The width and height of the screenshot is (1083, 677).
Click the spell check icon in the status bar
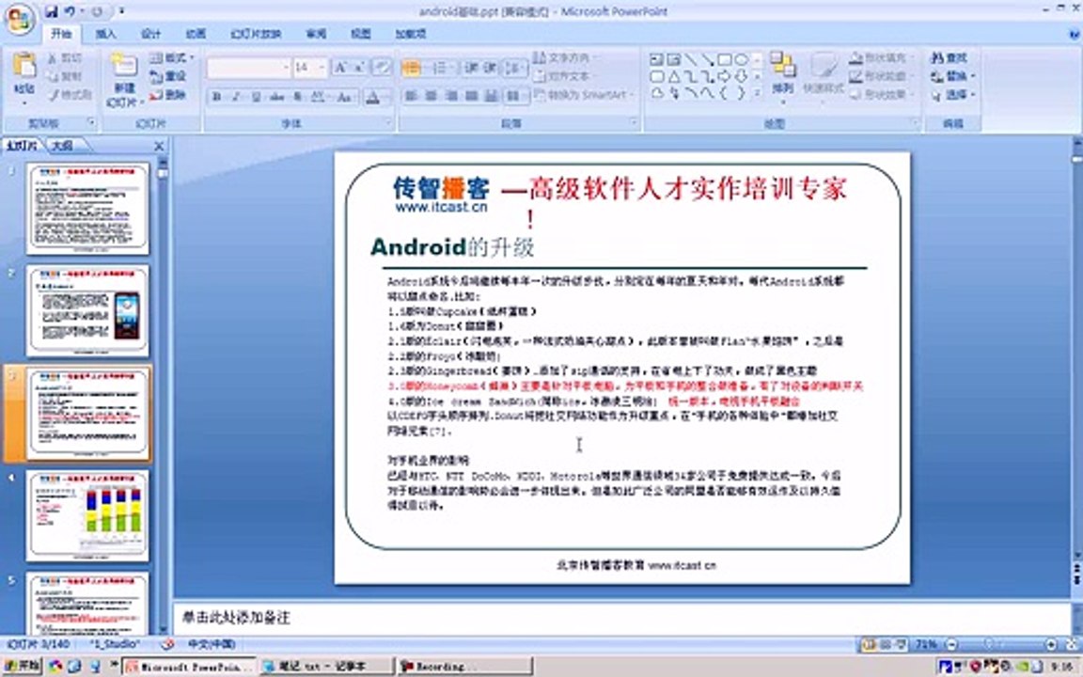166,644
